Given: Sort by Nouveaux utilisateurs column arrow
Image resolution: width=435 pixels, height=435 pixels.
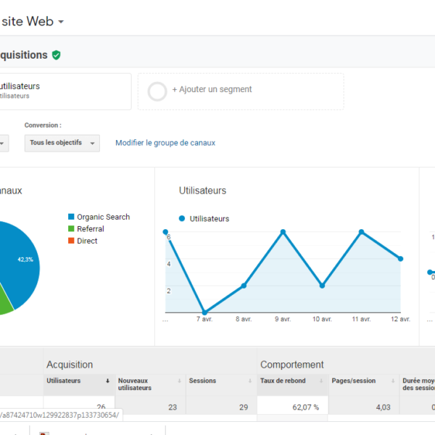Looking at the screenshot, I should tap(179, 381).
